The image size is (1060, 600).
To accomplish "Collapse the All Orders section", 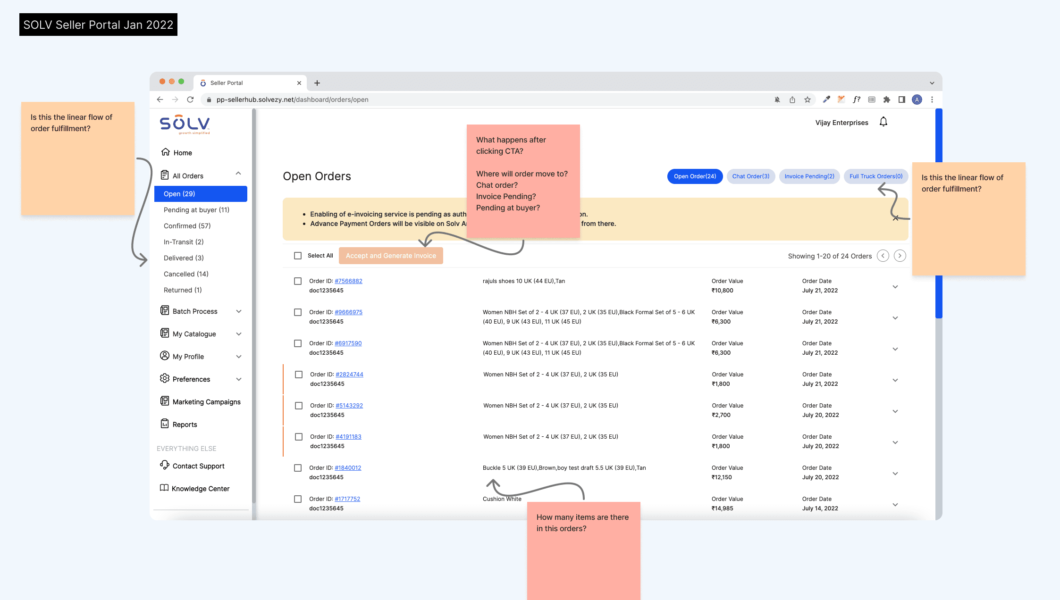I will tap(238, 174).
